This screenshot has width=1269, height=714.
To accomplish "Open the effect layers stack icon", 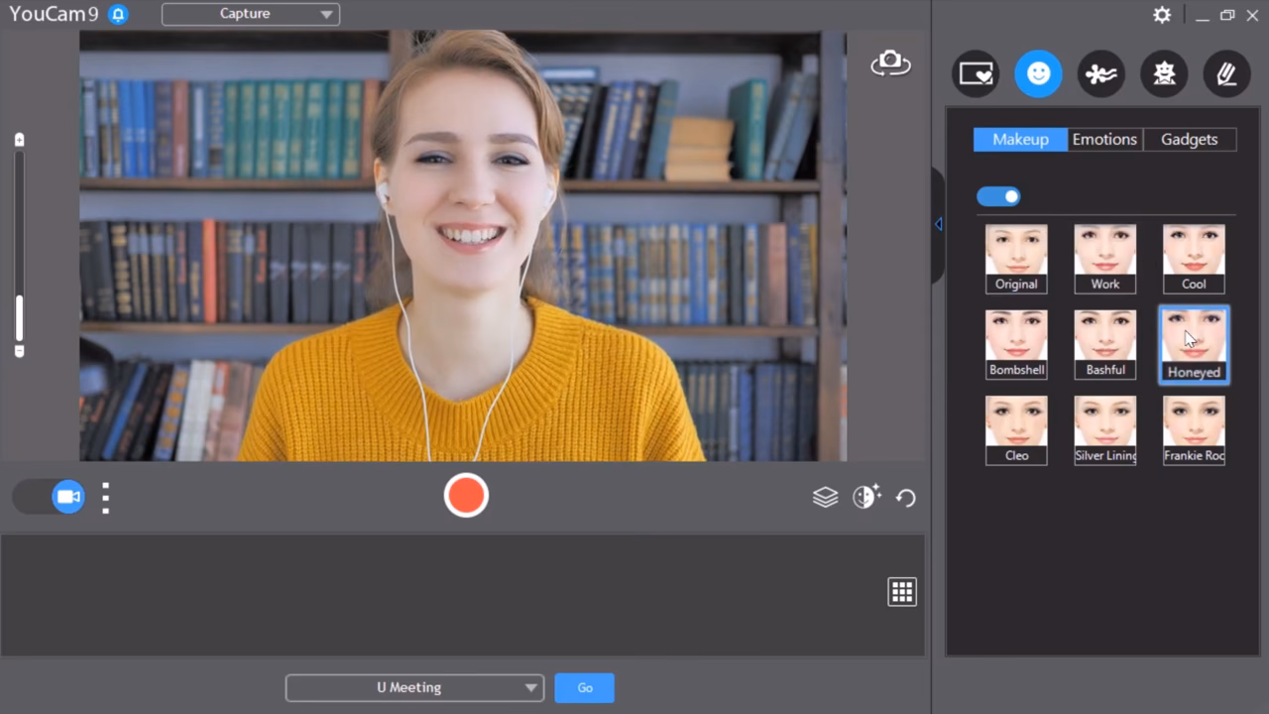I will pos(825,497).
